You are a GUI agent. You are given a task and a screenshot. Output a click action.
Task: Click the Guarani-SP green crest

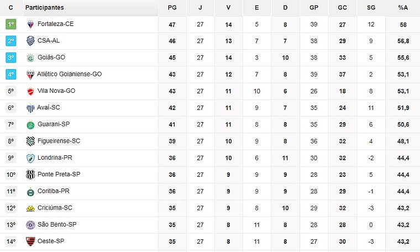(x=30, y=124)
